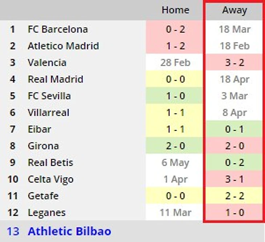
Task: Open the 2 - 2 away result at Getafe
Action: (x=234, y=196)
